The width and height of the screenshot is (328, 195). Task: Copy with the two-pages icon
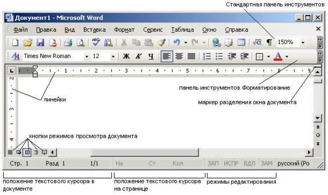[136, 43]
